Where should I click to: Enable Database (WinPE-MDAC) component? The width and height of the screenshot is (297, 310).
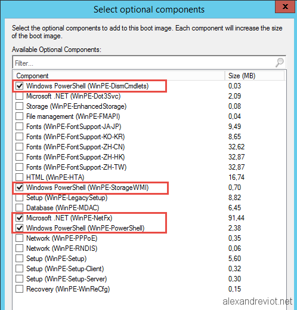pos(20,208)
